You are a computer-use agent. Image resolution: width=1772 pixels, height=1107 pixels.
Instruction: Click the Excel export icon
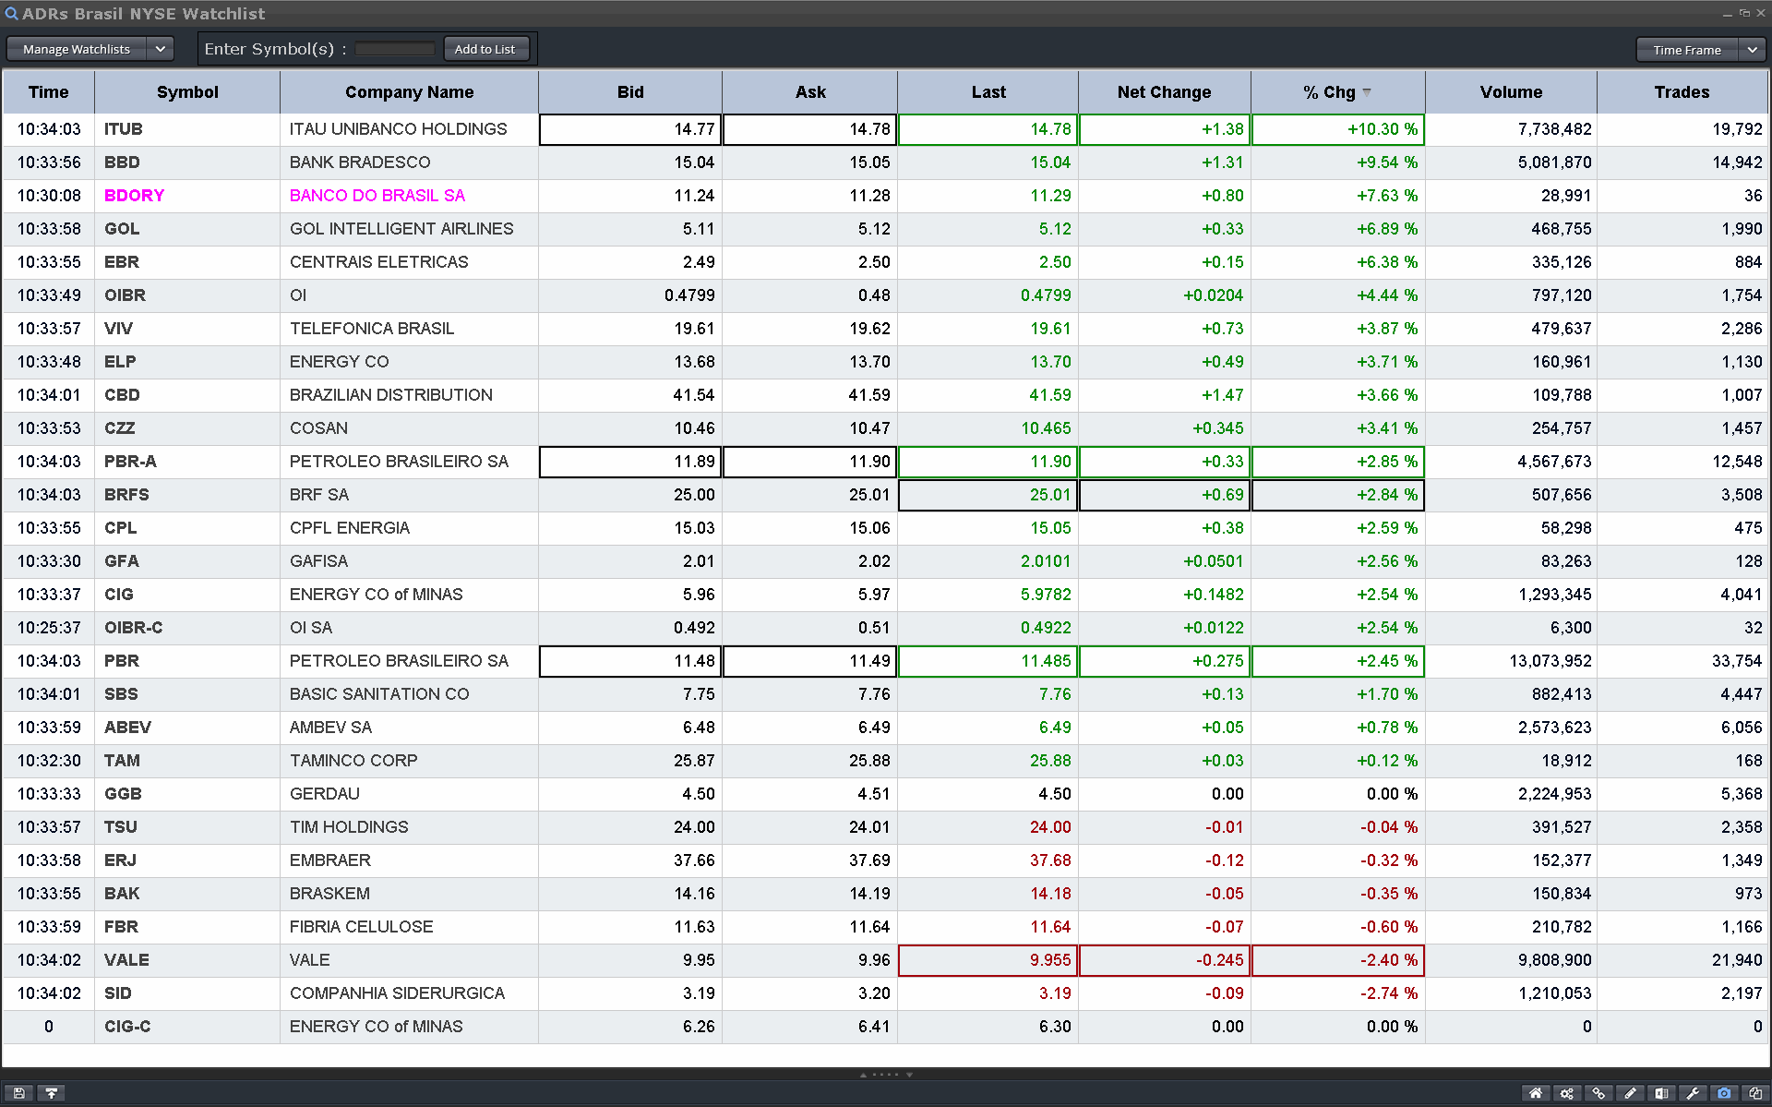click(1661, 1093)
